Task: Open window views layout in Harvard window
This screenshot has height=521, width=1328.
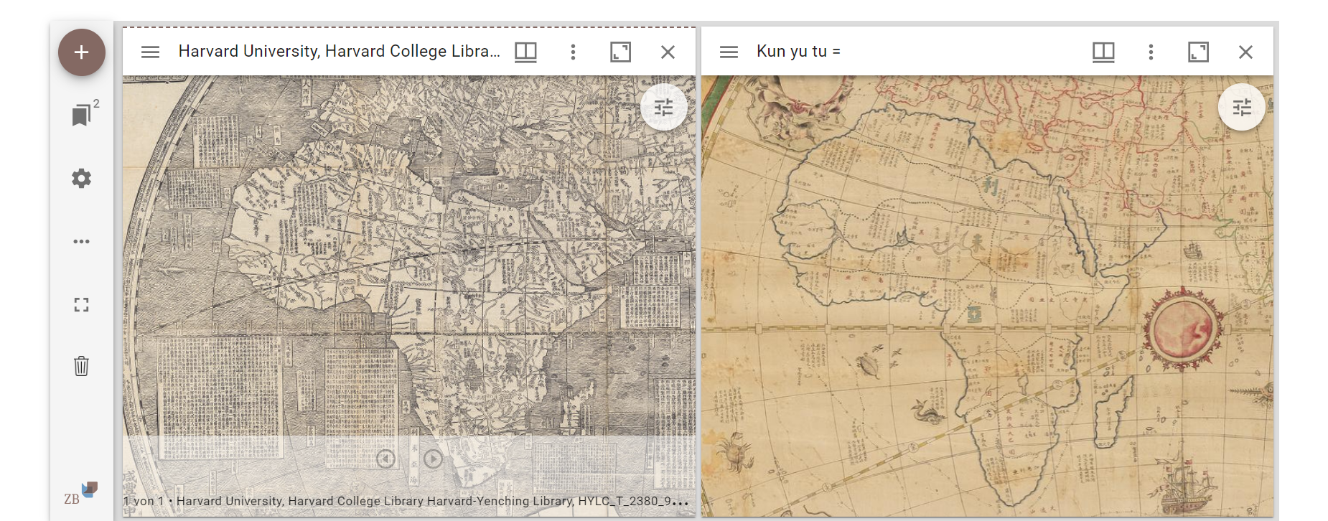Action: pyautogui.click(x=525, y=52)
